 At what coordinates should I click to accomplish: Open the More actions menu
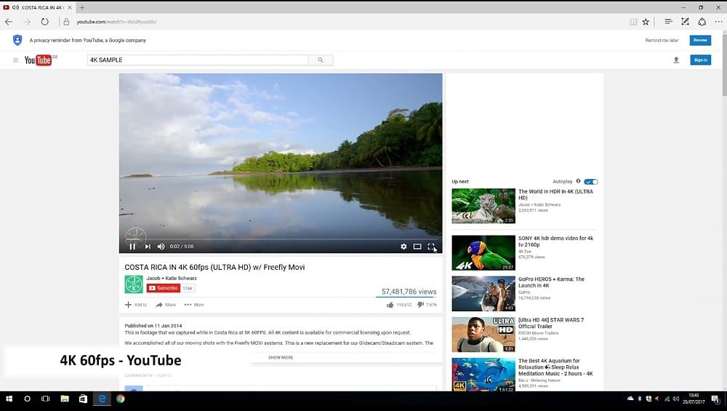click(194, 305)
